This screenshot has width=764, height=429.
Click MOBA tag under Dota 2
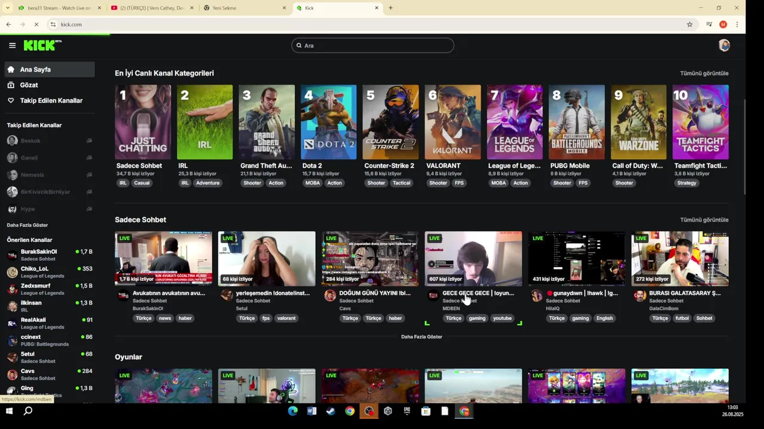[313, 183]
